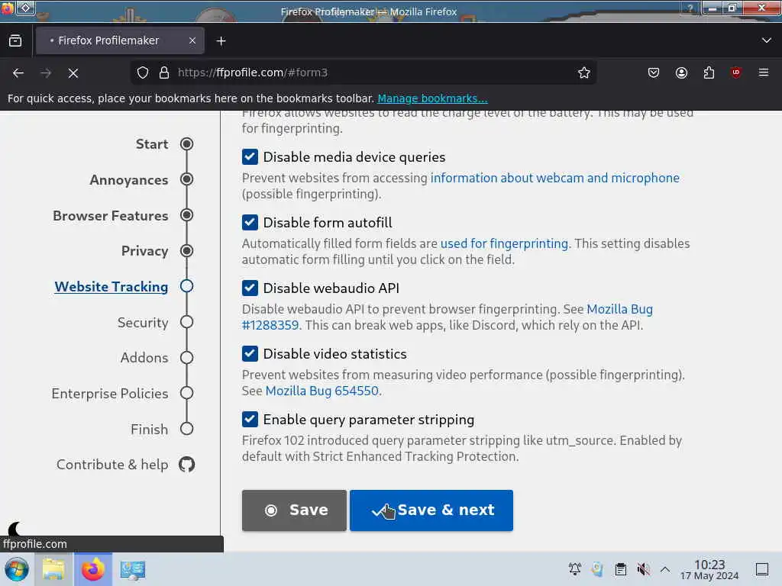Image resolution: width=782 pixels, height=586 pixels.
Task: Close the Firefox Profilemaker tab
Action: pyautogui.click(x=192, y=41)
